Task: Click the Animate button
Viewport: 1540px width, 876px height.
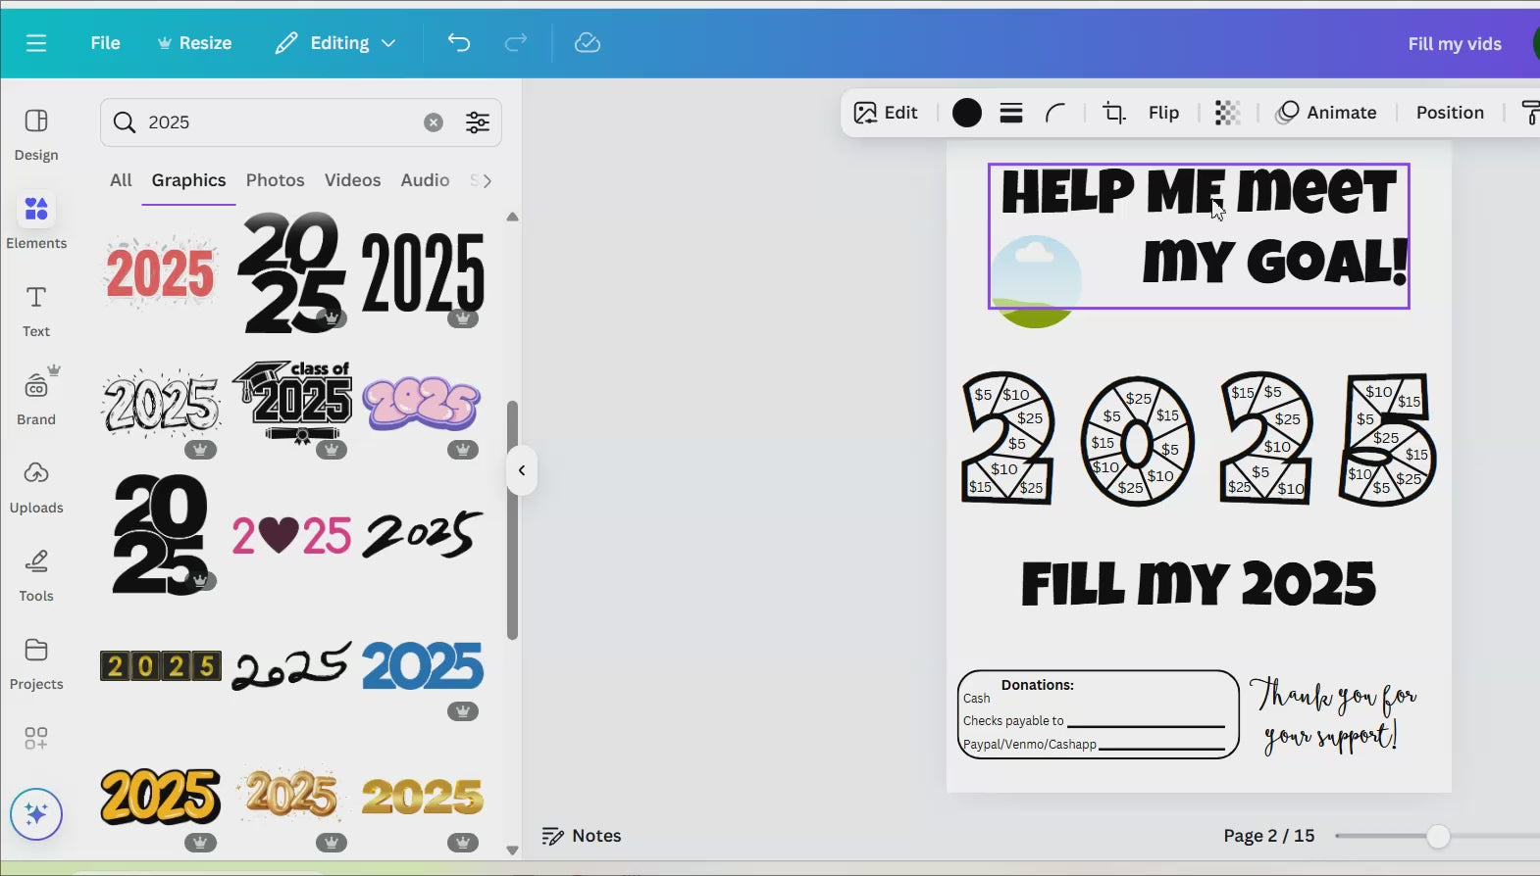Action: click(x=1326, y=113)
